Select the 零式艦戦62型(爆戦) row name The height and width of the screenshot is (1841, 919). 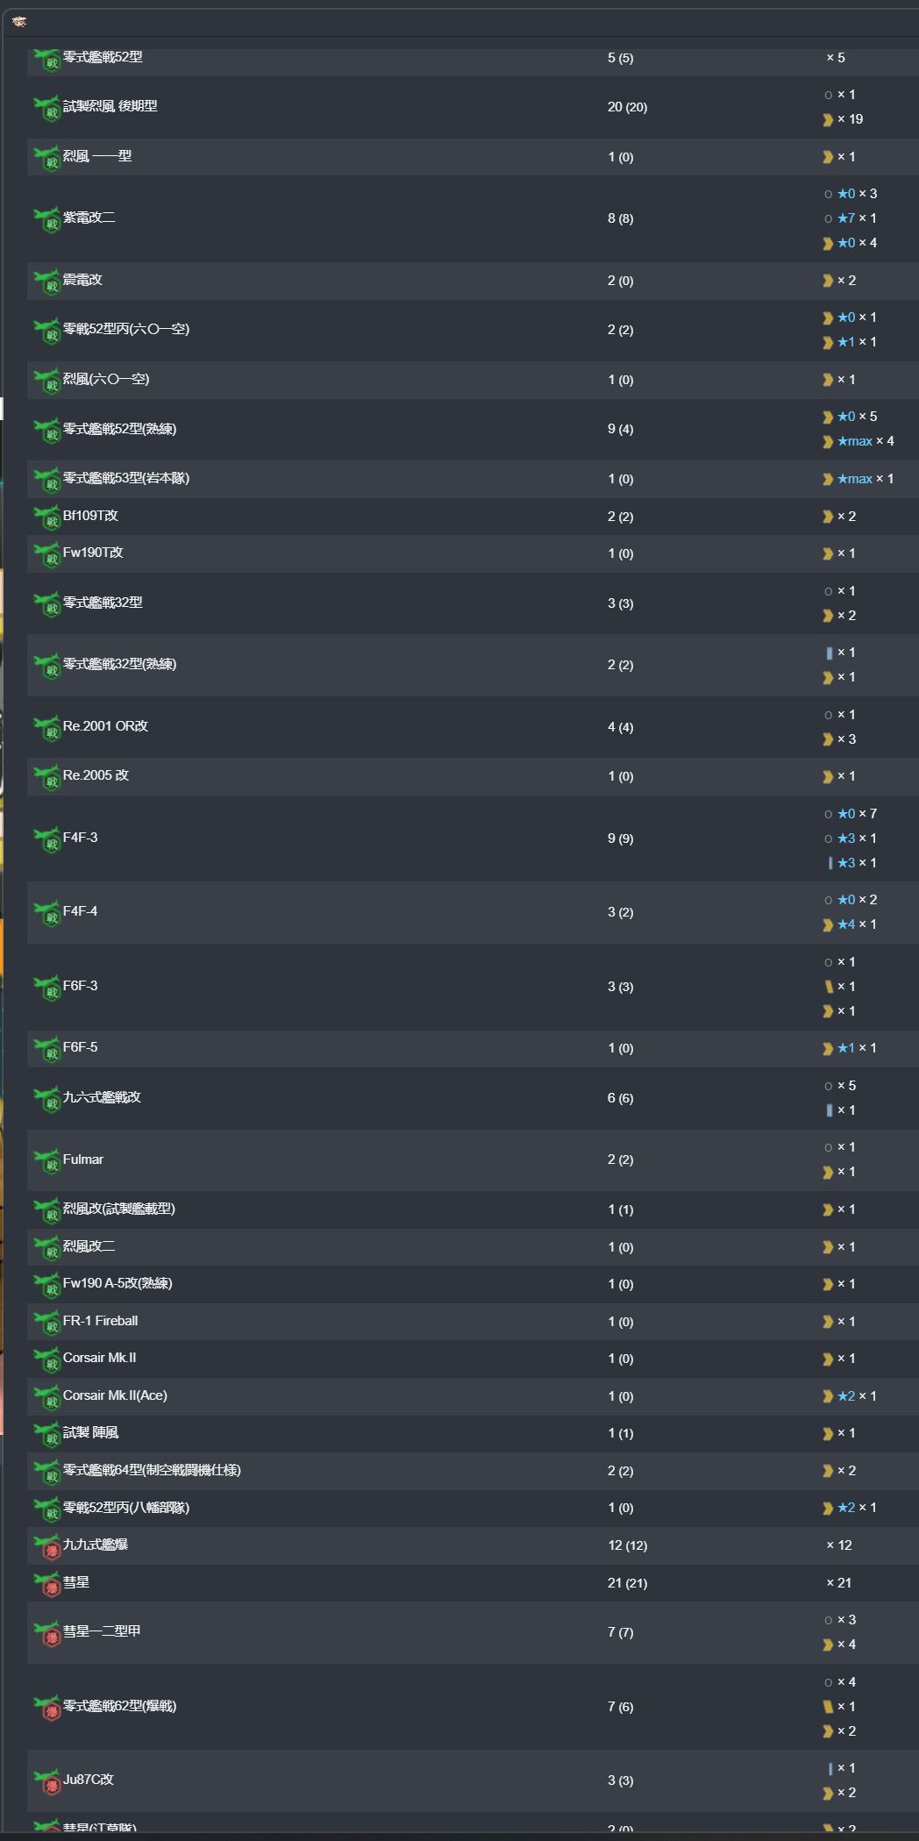119,1706
